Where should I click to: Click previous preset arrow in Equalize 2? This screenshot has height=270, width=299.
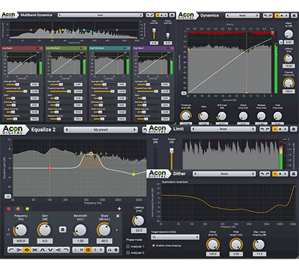(67, 129)
